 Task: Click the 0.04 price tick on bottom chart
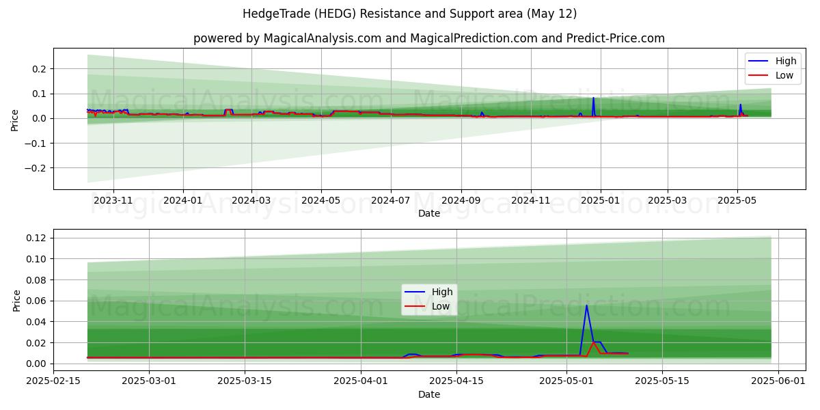pyautogui.click(x=37, y=322)
